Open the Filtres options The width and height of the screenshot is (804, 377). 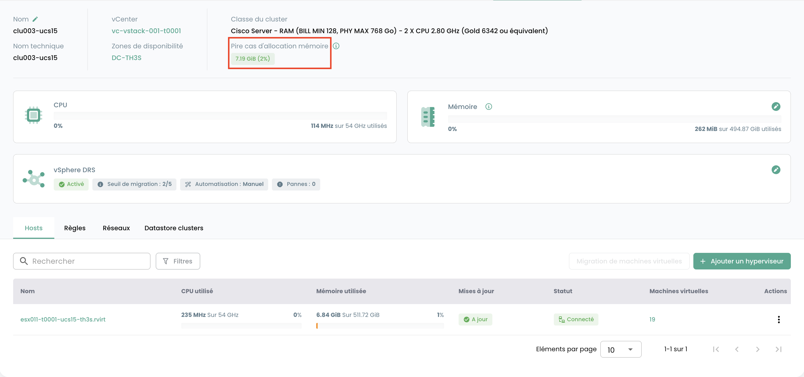point(178,261)
